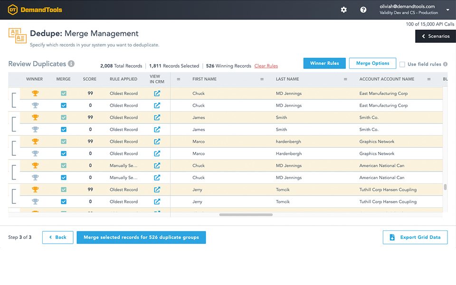View East Manufacturing Corp score 0 record in CRM
This screenshot has height=285, width=456.
pyautogui.click(x=157, y=105)
